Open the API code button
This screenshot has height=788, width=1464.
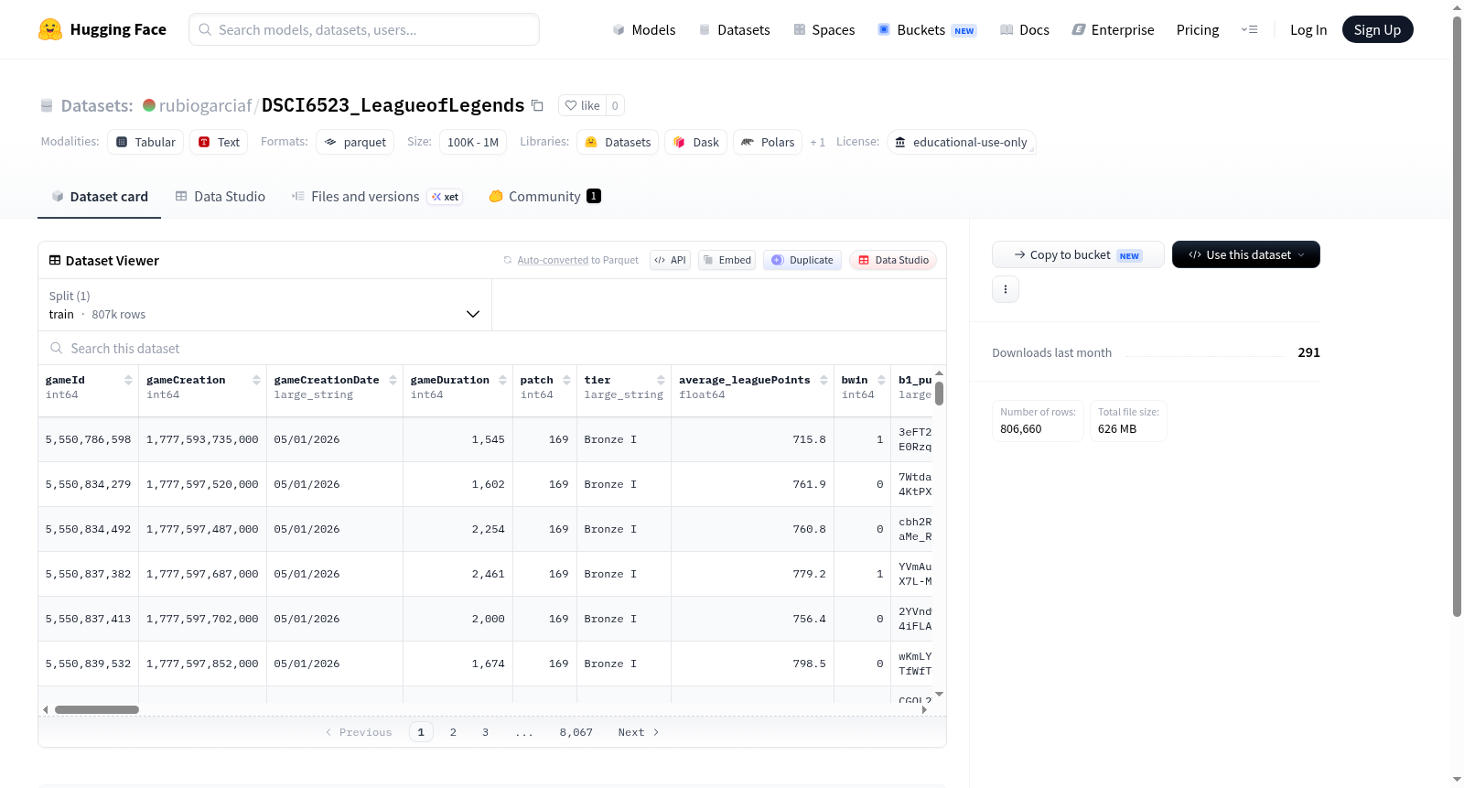pos(670,260)
